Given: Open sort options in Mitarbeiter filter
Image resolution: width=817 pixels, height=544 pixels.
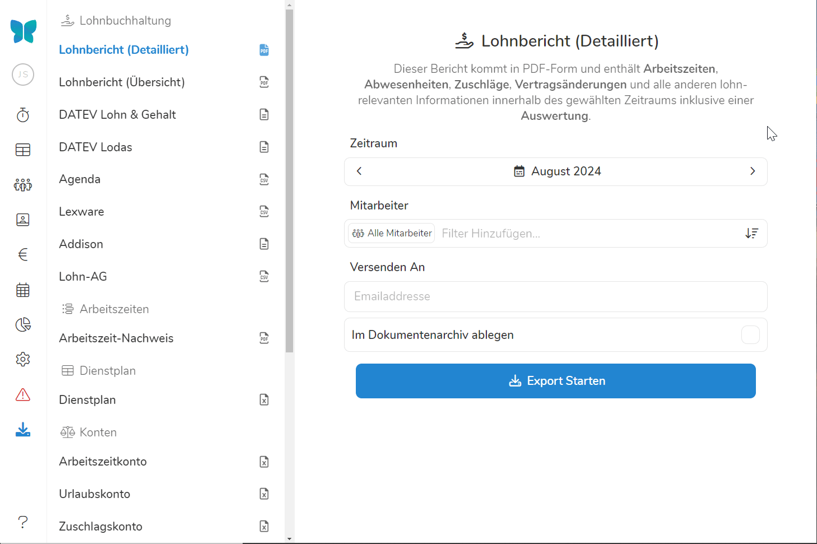Looking at the screenshot, I should [751, 234].
